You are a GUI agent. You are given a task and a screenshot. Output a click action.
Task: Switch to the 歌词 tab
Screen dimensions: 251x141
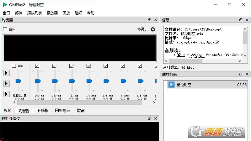pos(81,111)
